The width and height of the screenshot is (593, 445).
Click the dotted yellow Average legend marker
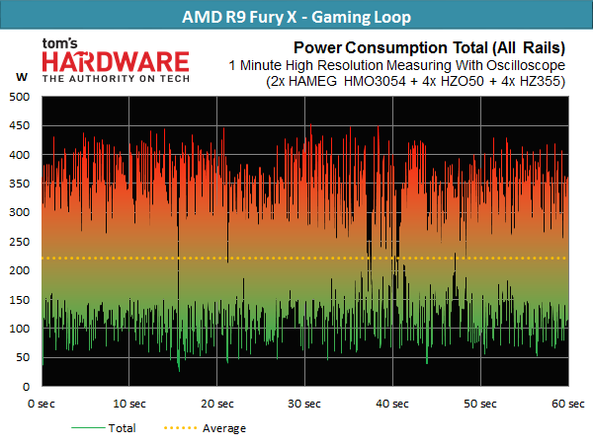click(181, 427)
